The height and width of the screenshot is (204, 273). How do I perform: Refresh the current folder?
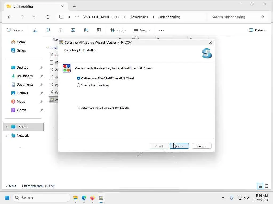point(48,17)
